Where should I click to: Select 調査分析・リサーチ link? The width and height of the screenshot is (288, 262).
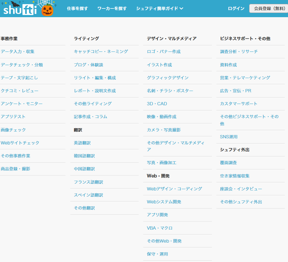click(239, 51)
